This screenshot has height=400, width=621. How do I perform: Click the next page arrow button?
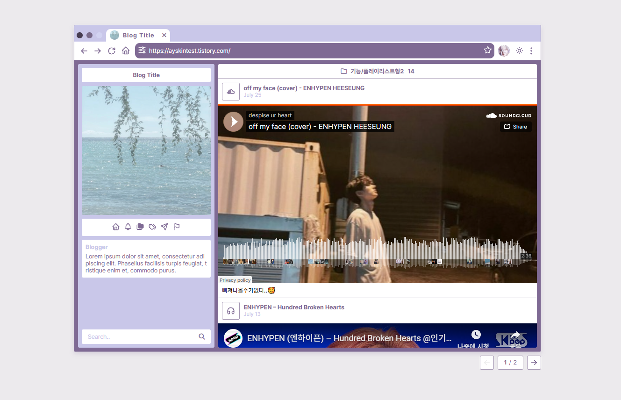[534, 363]
